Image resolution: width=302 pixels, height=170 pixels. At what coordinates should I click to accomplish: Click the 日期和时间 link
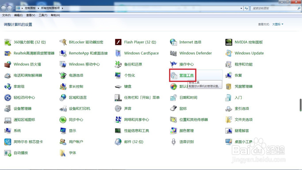pyautogui.click(x=188, y=98)
